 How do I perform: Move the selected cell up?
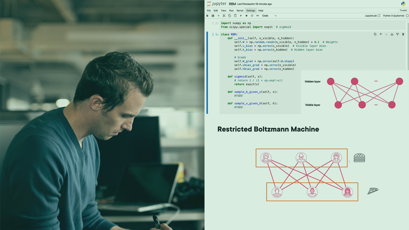point(381,34)
